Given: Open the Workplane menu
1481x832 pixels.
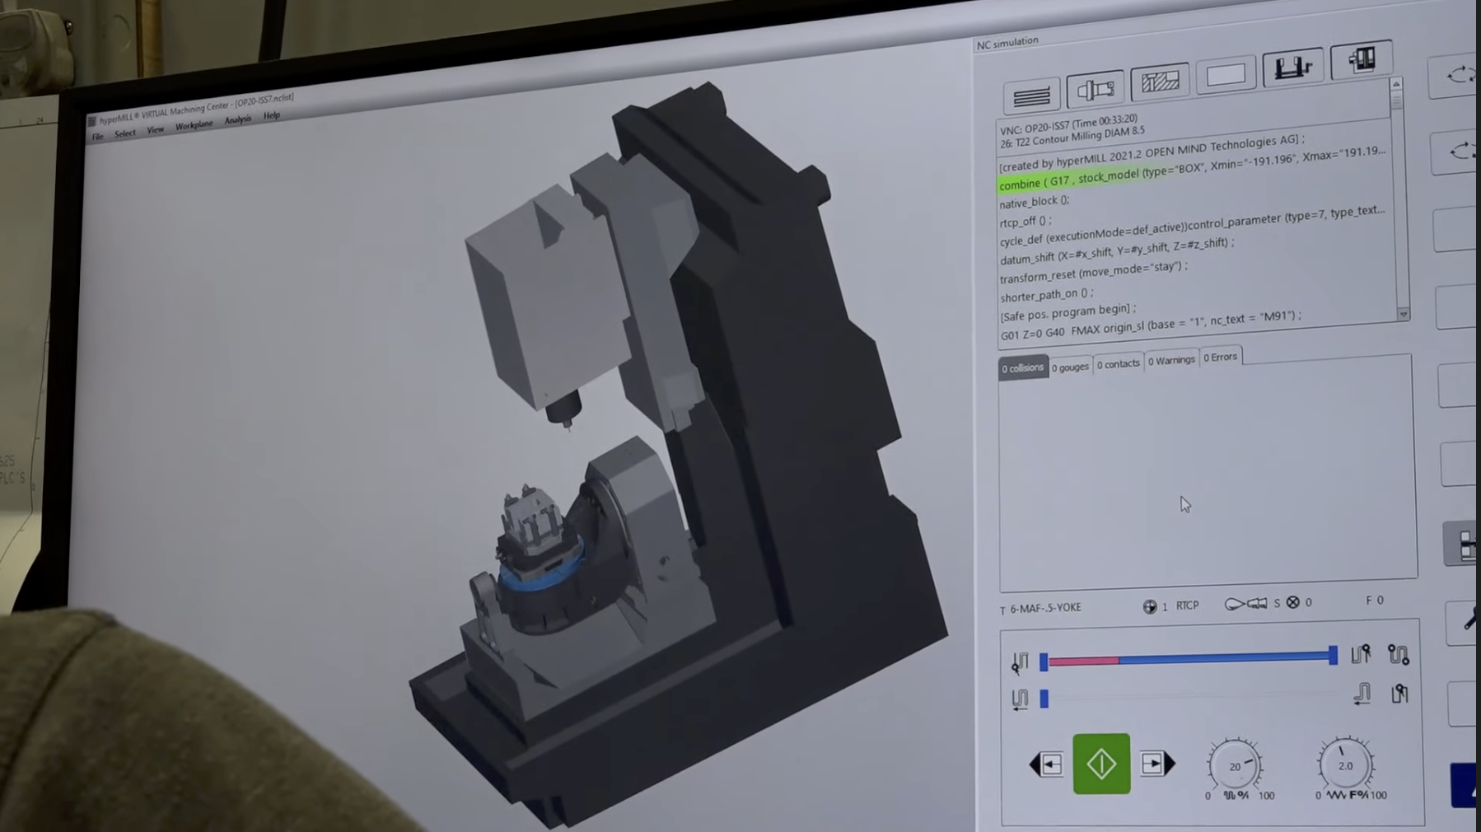Looking at the screenshot, I should [194, 125].
